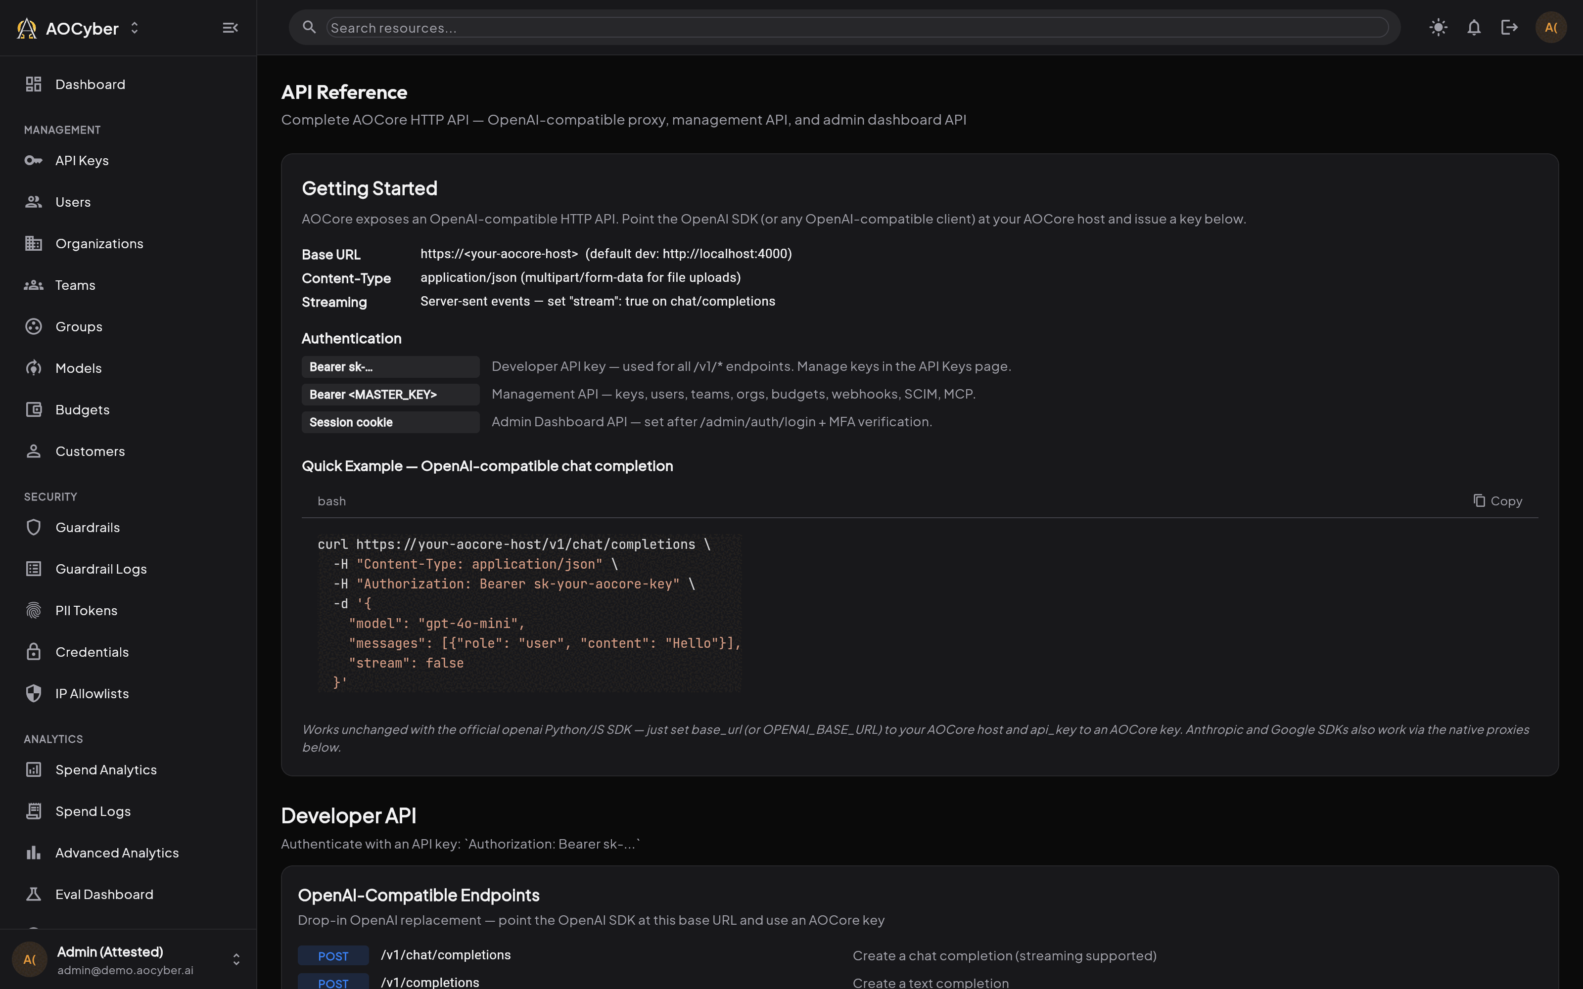Click the /v1/chat/completions endpoint path
The width and height of the screenshot is (1583, 989).
click(x=445, y=955)
